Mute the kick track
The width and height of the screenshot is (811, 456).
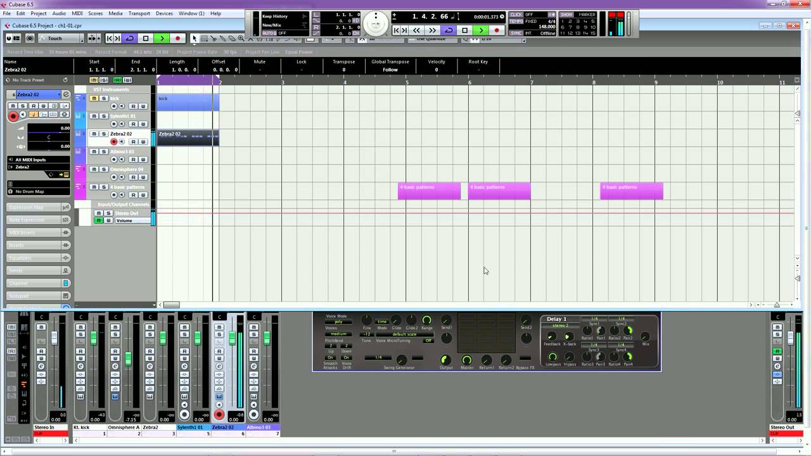click(94, 98)
